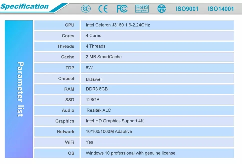
Task: Click the '4 Threads' value
Action: pos(95,46)
